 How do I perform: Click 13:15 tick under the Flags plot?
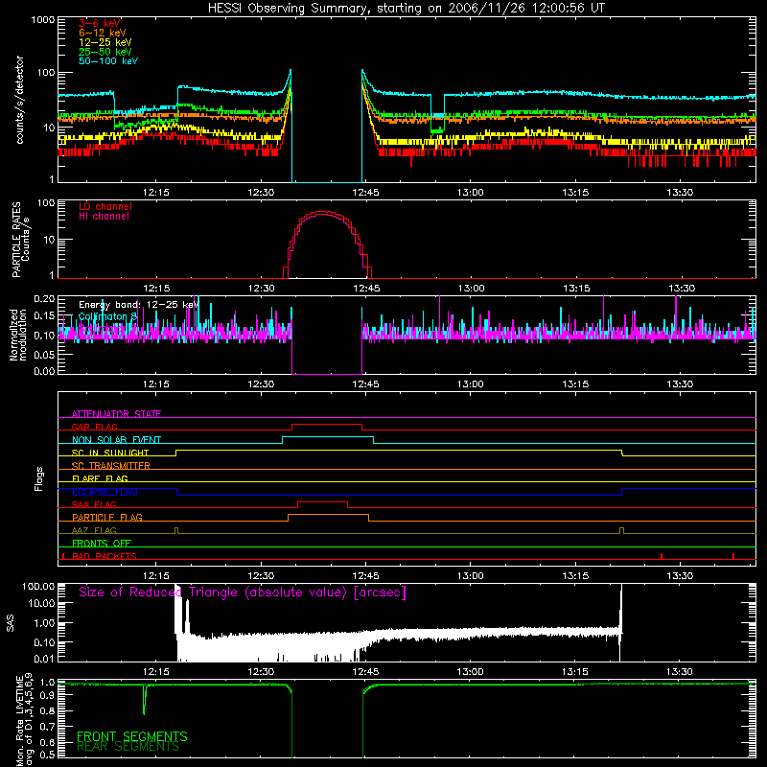coord(575,576)
